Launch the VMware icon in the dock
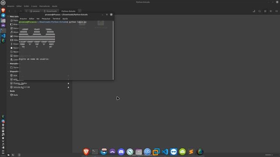This screenshot has height=157, width=280. [x=156, y=152]
